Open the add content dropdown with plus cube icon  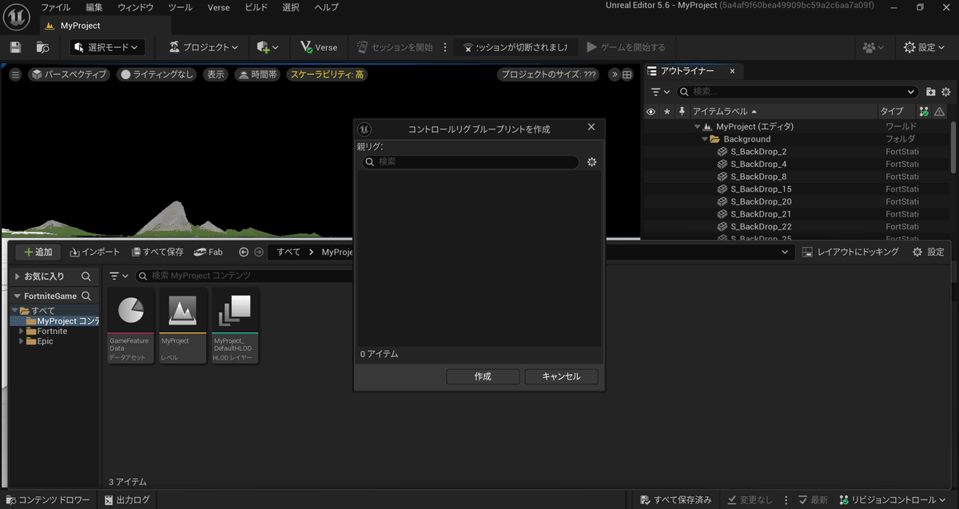coord(268,47)
